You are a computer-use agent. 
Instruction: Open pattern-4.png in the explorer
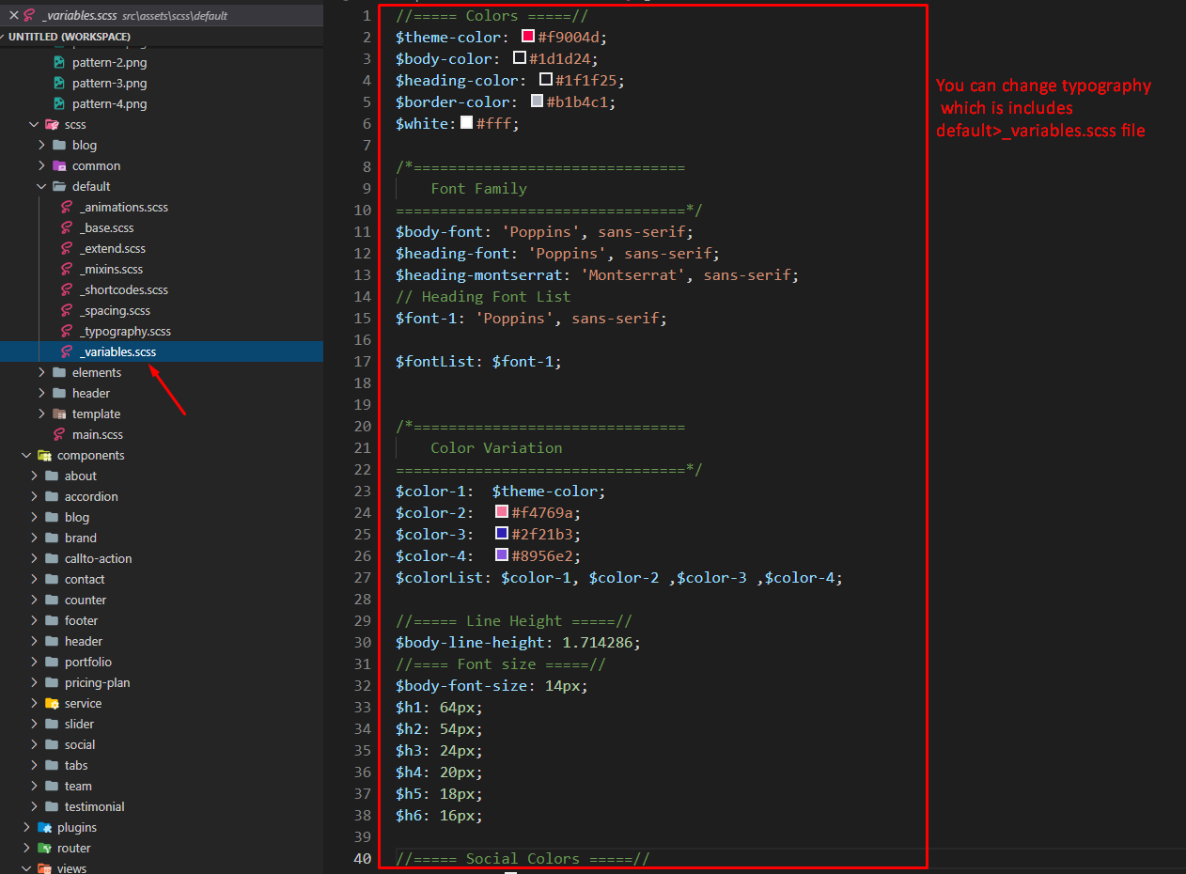click(x=109, y=103)
